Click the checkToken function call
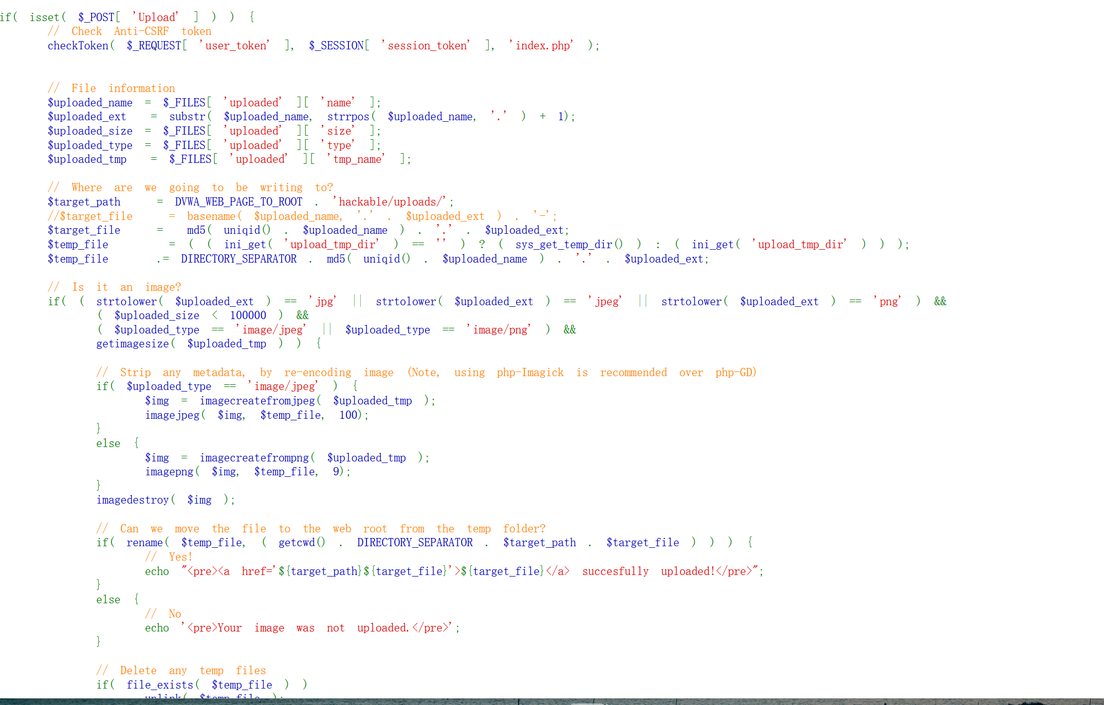The height and width of the screenshot is (705, 1104). pyautogui.click(x=78, y=46)
